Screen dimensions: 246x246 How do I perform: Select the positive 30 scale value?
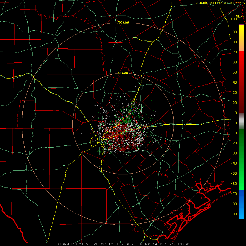pos(235,93)
